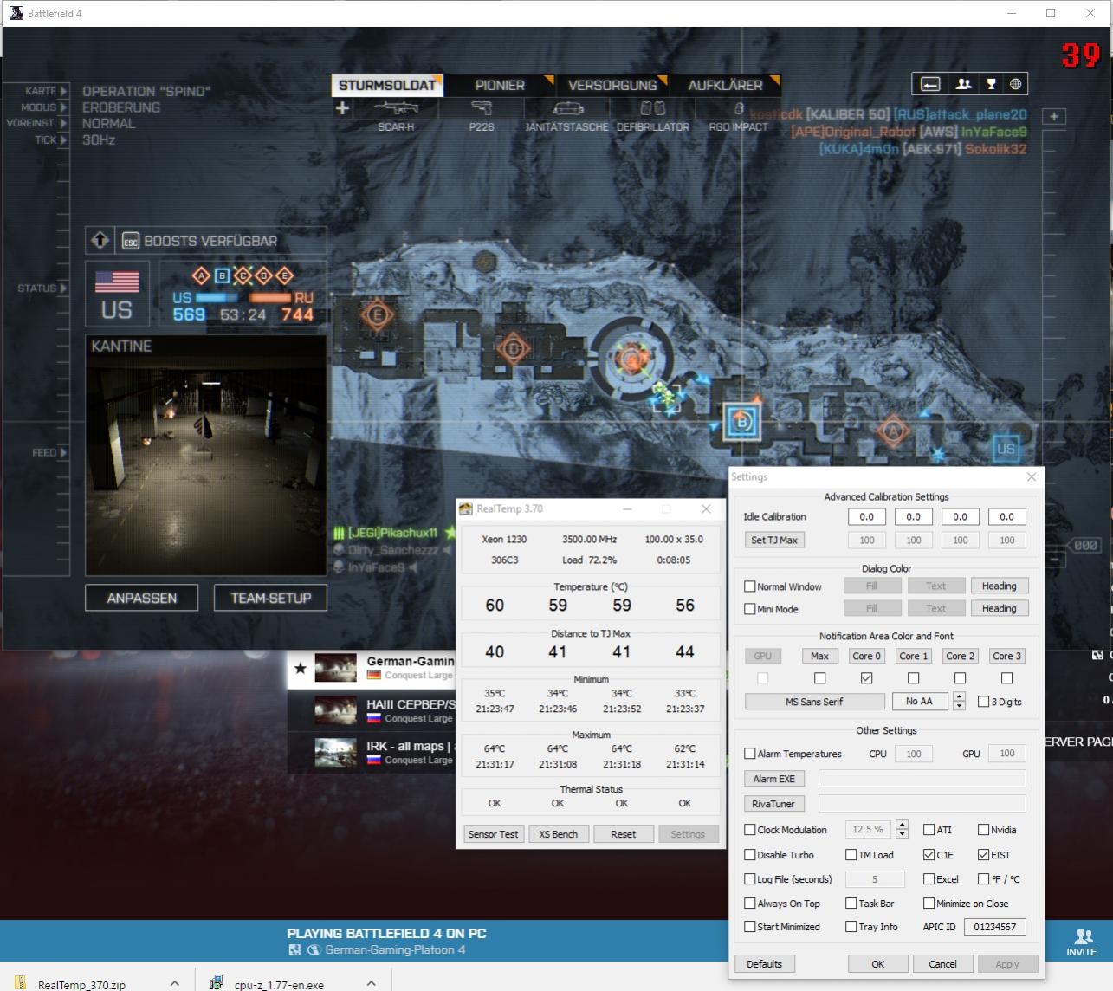Choose the Defibrillator gadget slot
This screenshot has height=991, width=1113.
(x=652, y=108)
